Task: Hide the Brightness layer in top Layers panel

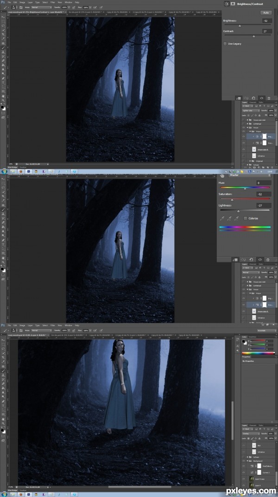Action: (x=244, y=136)
